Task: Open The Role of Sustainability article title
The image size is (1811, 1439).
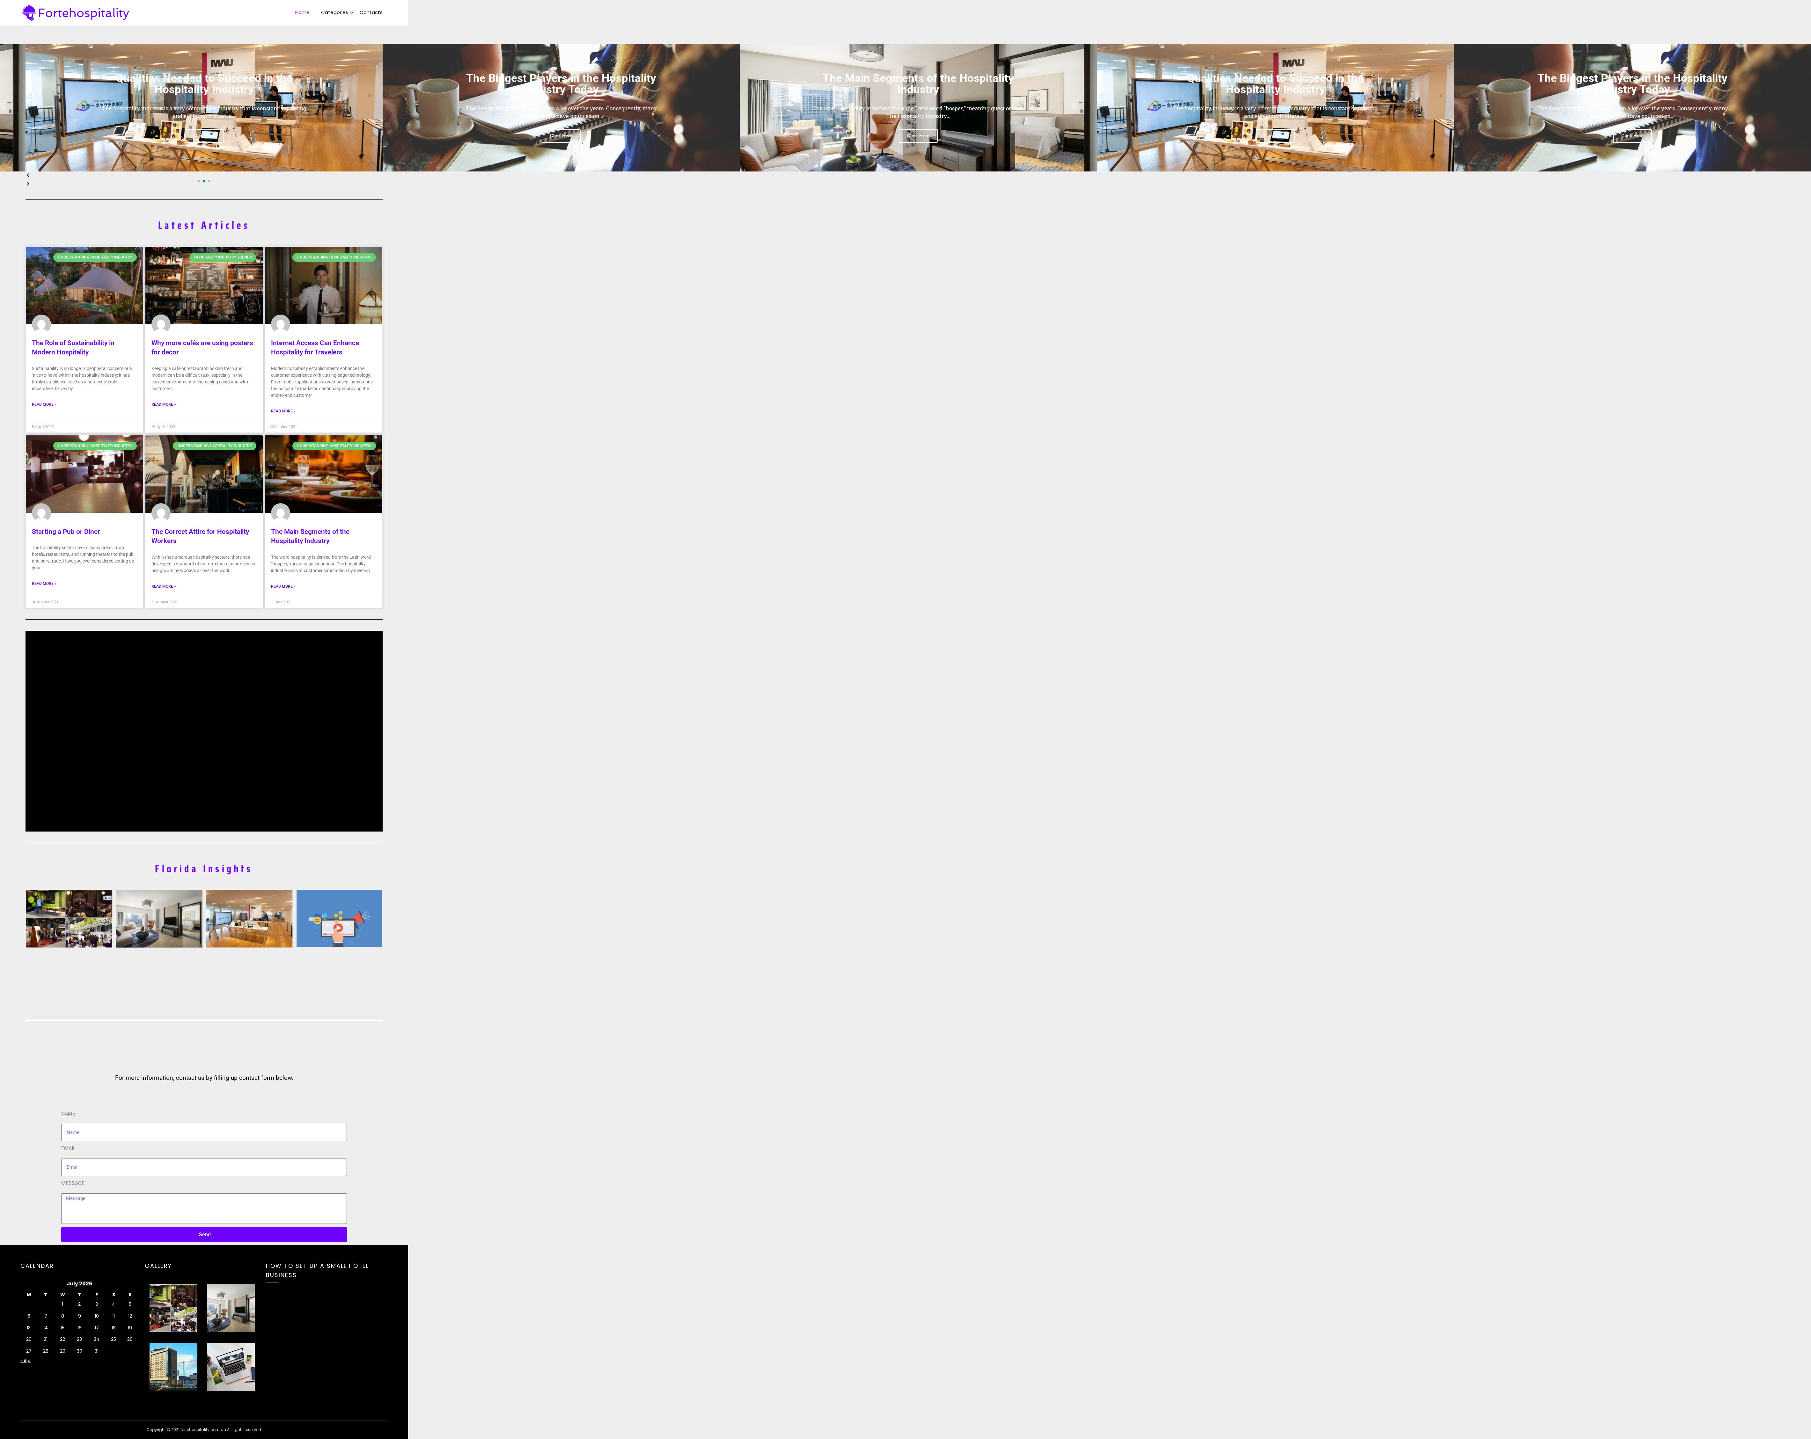Action: (x=73, y=348)
